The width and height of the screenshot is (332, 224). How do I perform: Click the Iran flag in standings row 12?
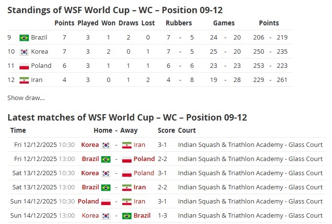[x=24, y=80]
